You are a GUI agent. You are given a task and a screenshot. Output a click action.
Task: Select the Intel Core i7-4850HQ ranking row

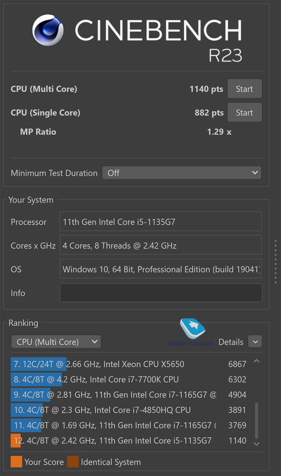pyautogui.click(x=129, y=410)
